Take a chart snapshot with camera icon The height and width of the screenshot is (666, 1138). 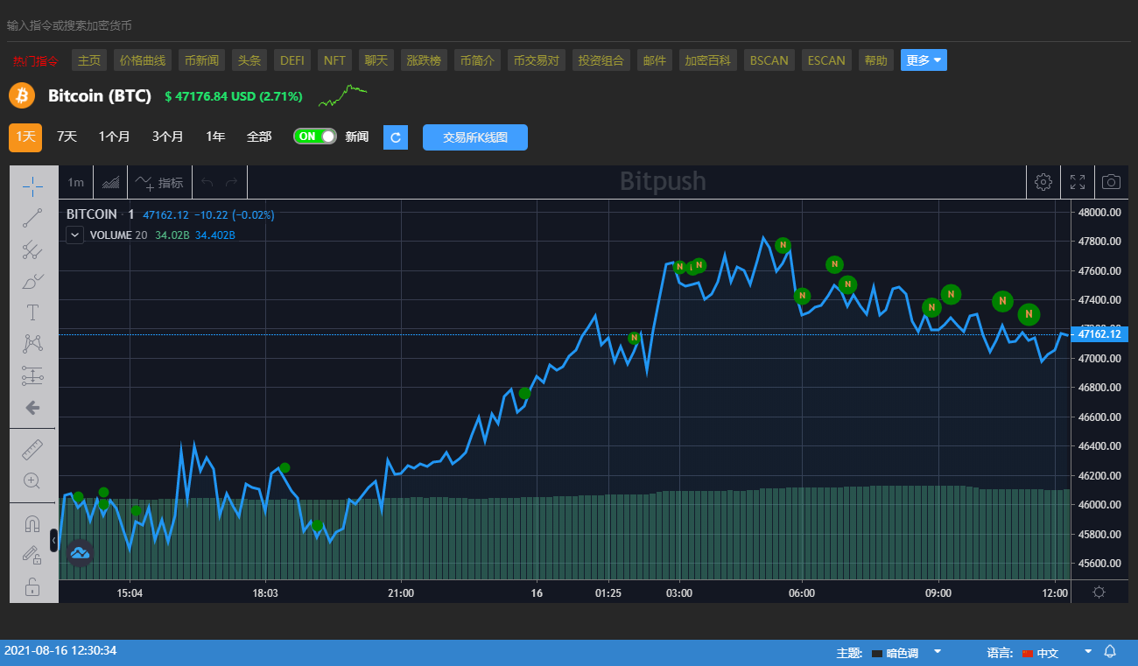click(x=1111, y=182)
